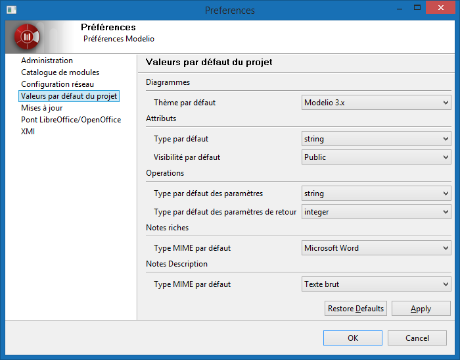
Task: Click the Diagrammes section label
Action: point(168,82)
